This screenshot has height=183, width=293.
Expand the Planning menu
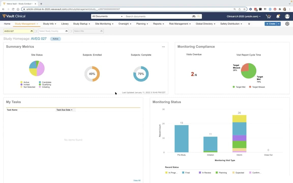pos(142,24)
